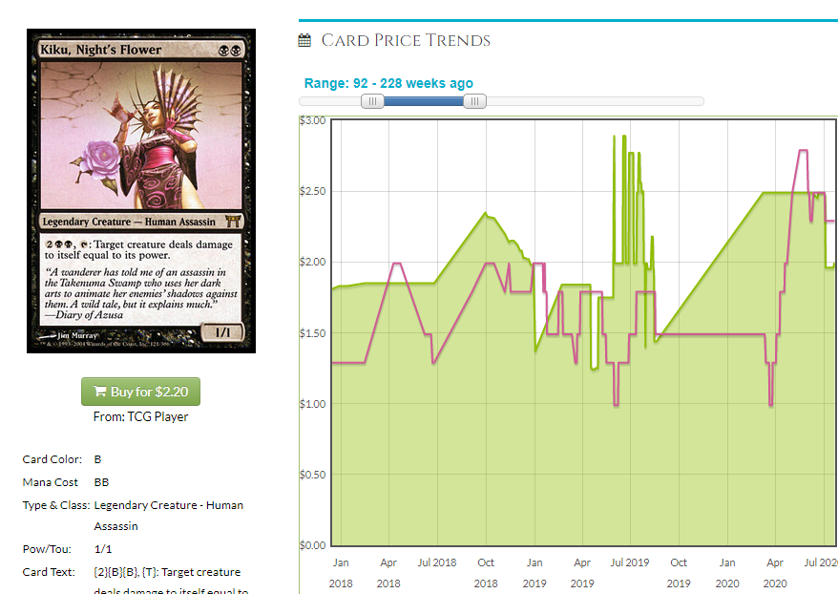Click the 'Mana Cost' label
Image resolution: width=838 pixels, height=594 pixels.
point(51,482)
